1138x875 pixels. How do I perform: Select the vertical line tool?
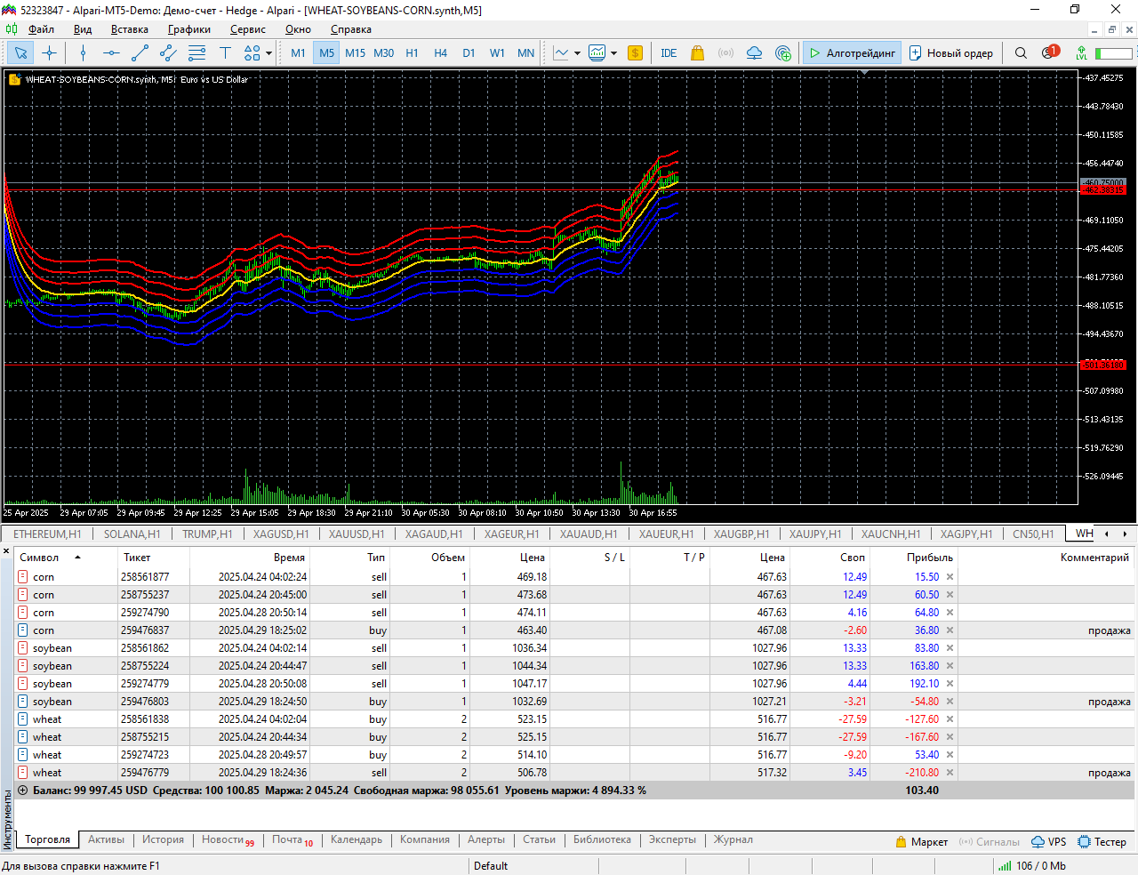(83, 53)
